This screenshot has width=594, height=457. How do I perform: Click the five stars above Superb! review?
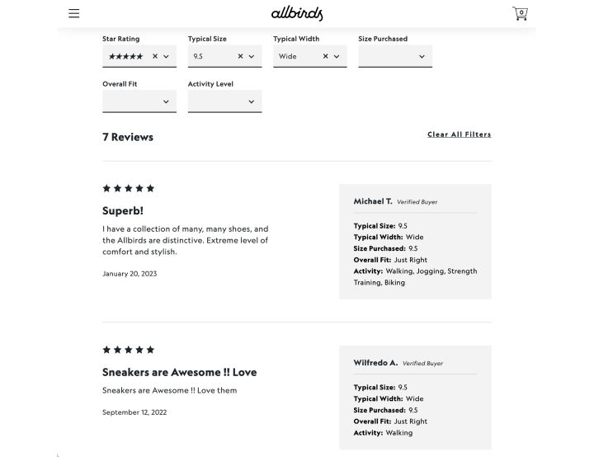[x=129, y=188]
